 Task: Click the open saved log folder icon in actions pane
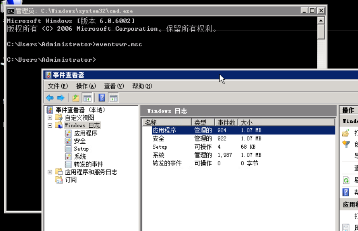(346, 133)
